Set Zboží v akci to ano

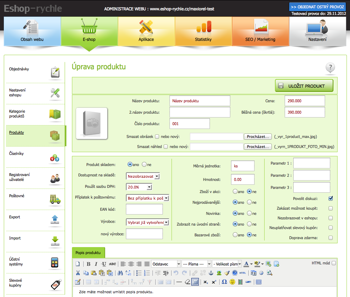235,191
